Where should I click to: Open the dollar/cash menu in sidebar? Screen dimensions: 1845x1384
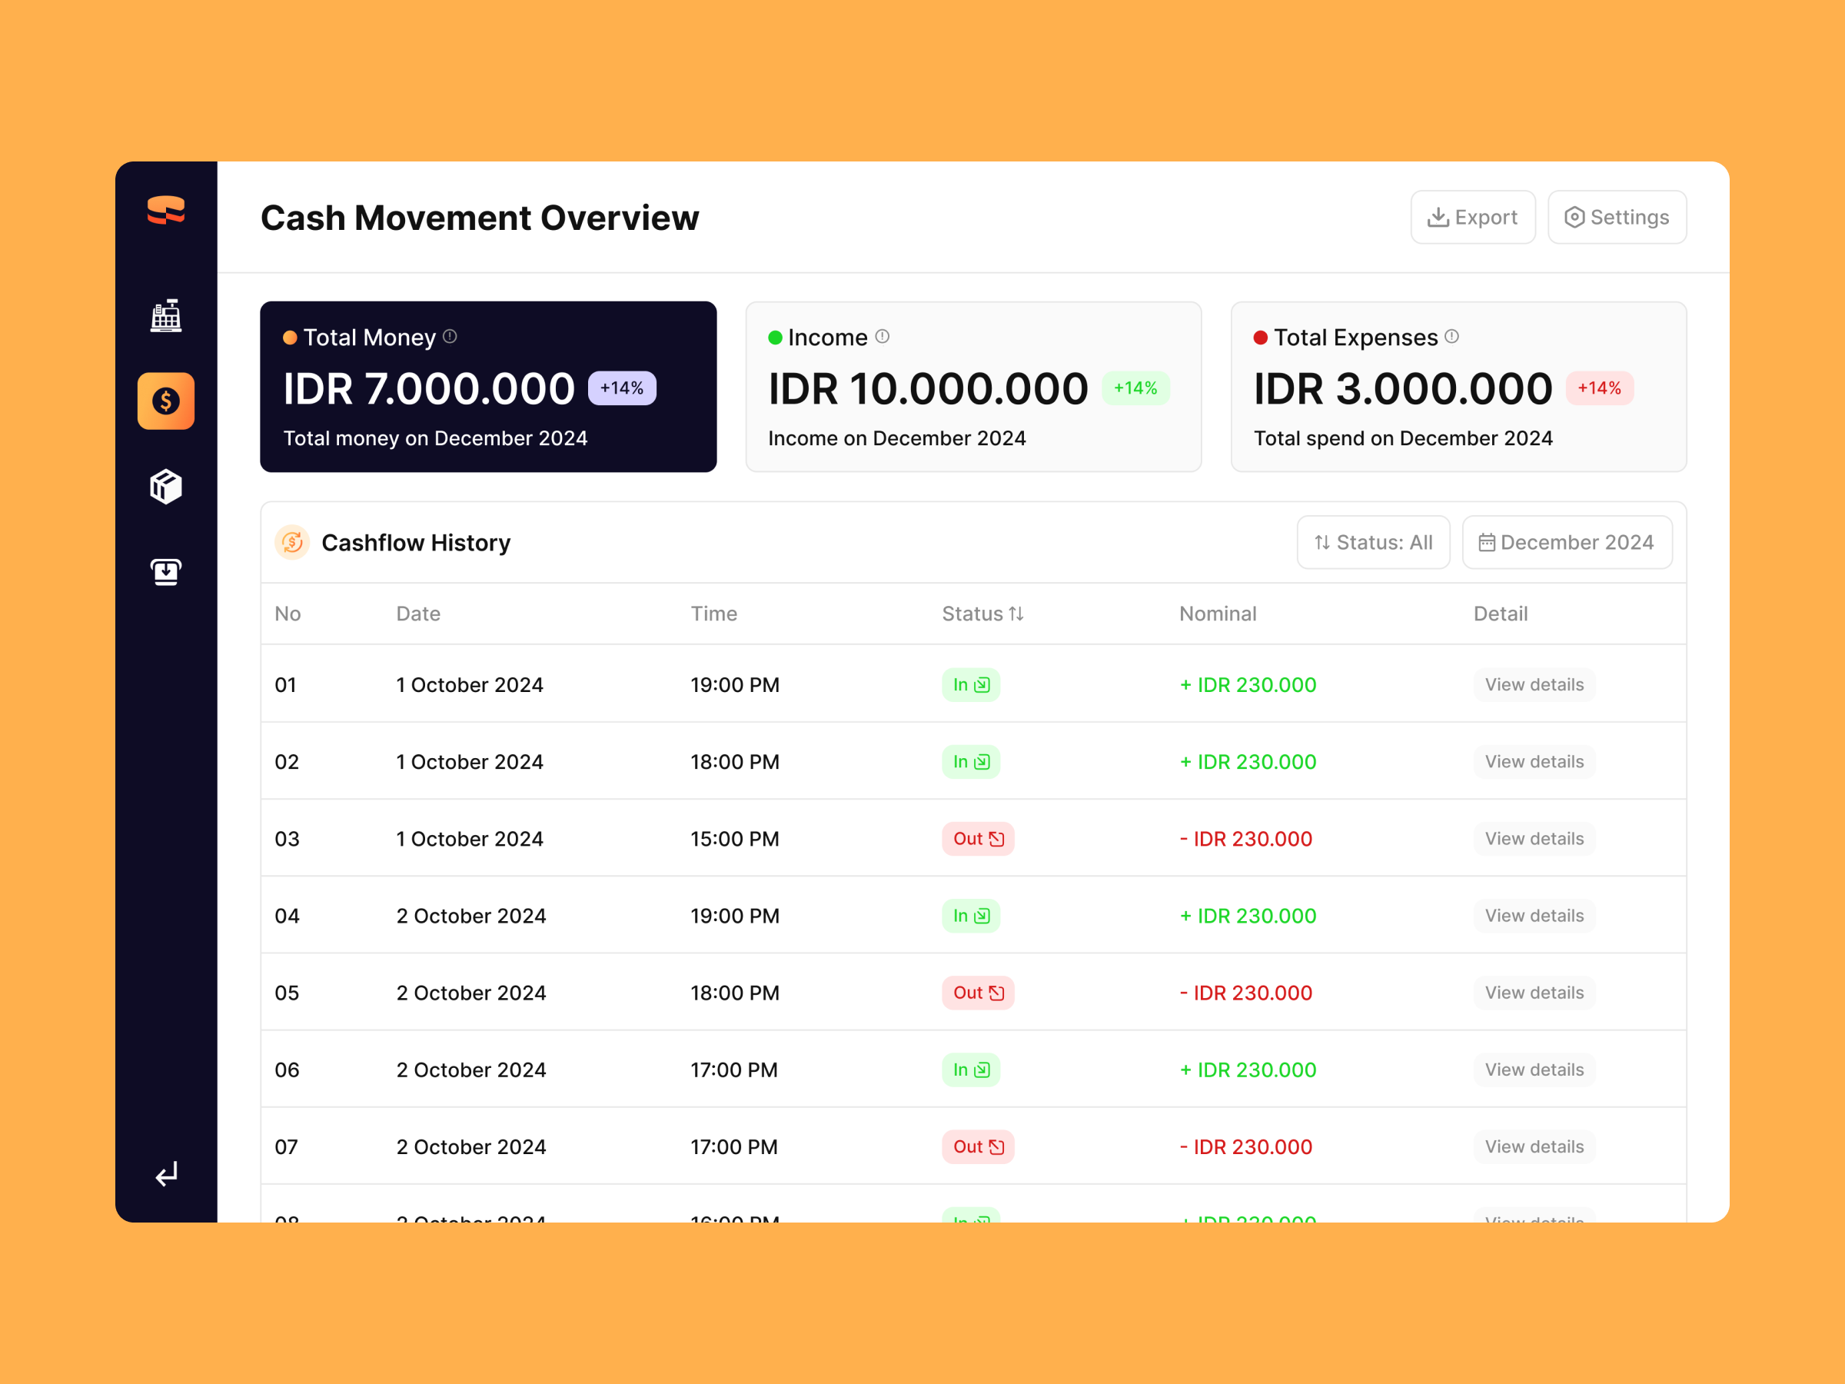(x=166, y=401)
